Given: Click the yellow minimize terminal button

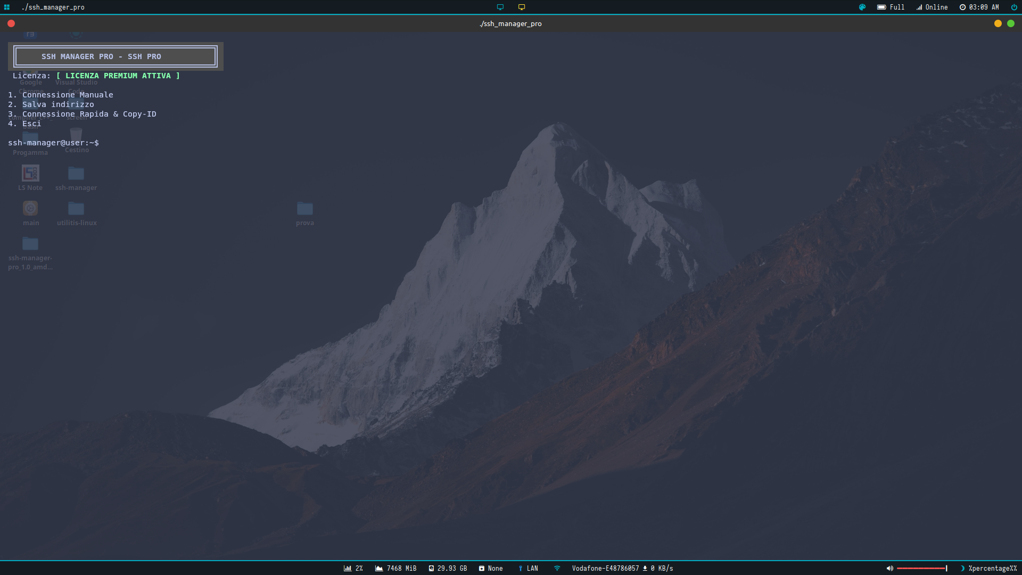Looking at the screenshot, I should coord(998,23).
